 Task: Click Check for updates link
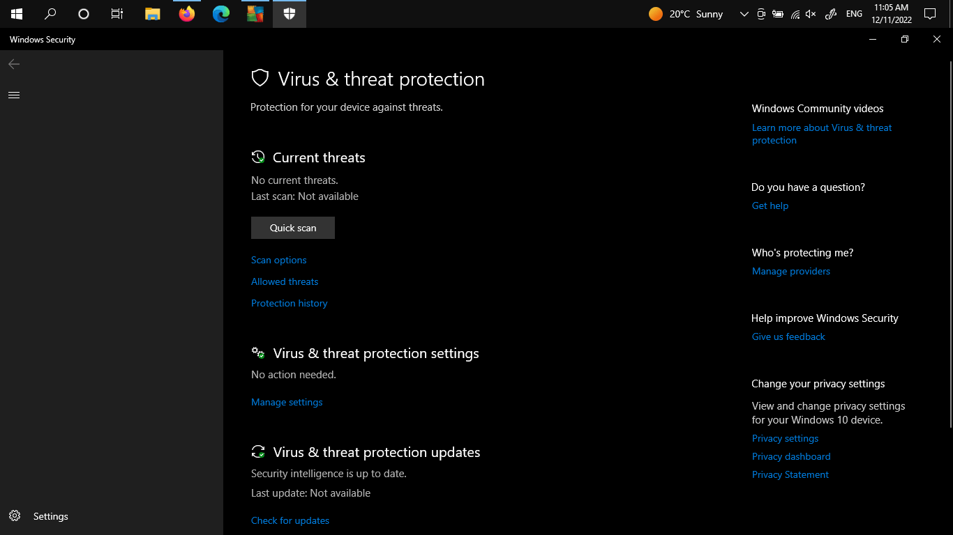point(290,520)
